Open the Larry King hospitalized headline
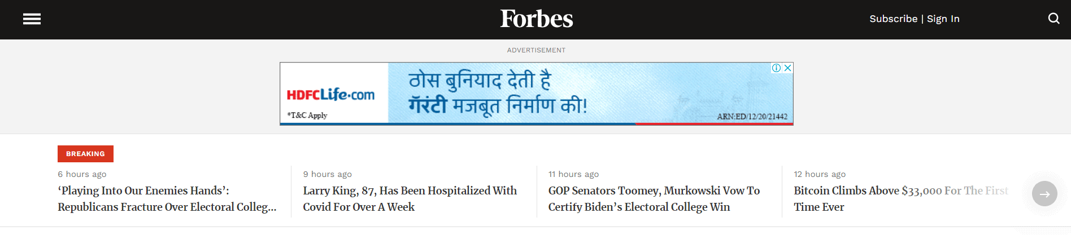 click(410, 199)
